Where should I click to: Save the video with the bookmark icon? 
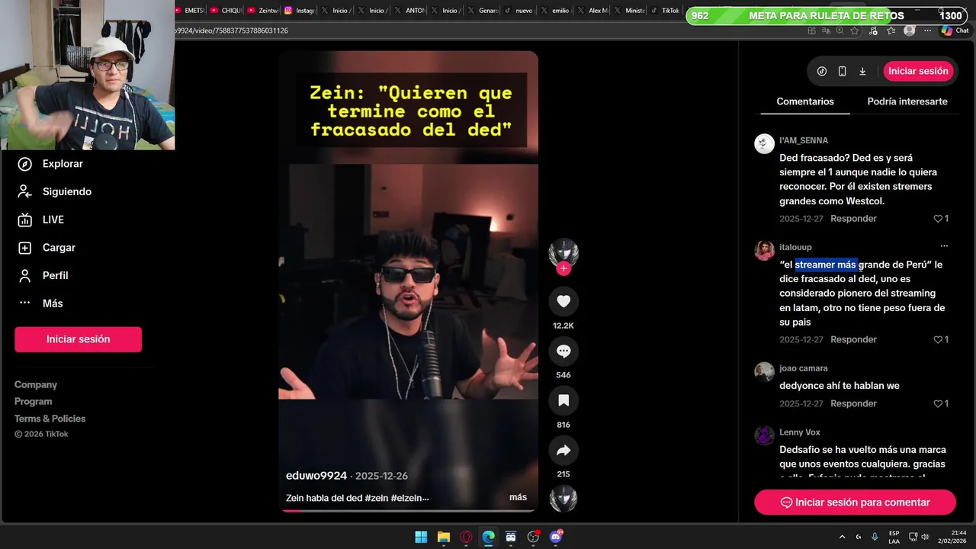pyautogui.click(x=563, y=400)
